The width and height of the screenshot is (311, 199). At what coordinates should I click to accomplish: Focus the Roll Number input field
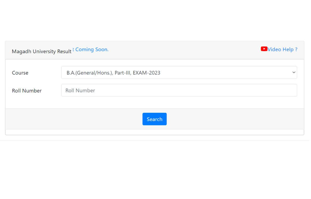click(x=179, y=90)
